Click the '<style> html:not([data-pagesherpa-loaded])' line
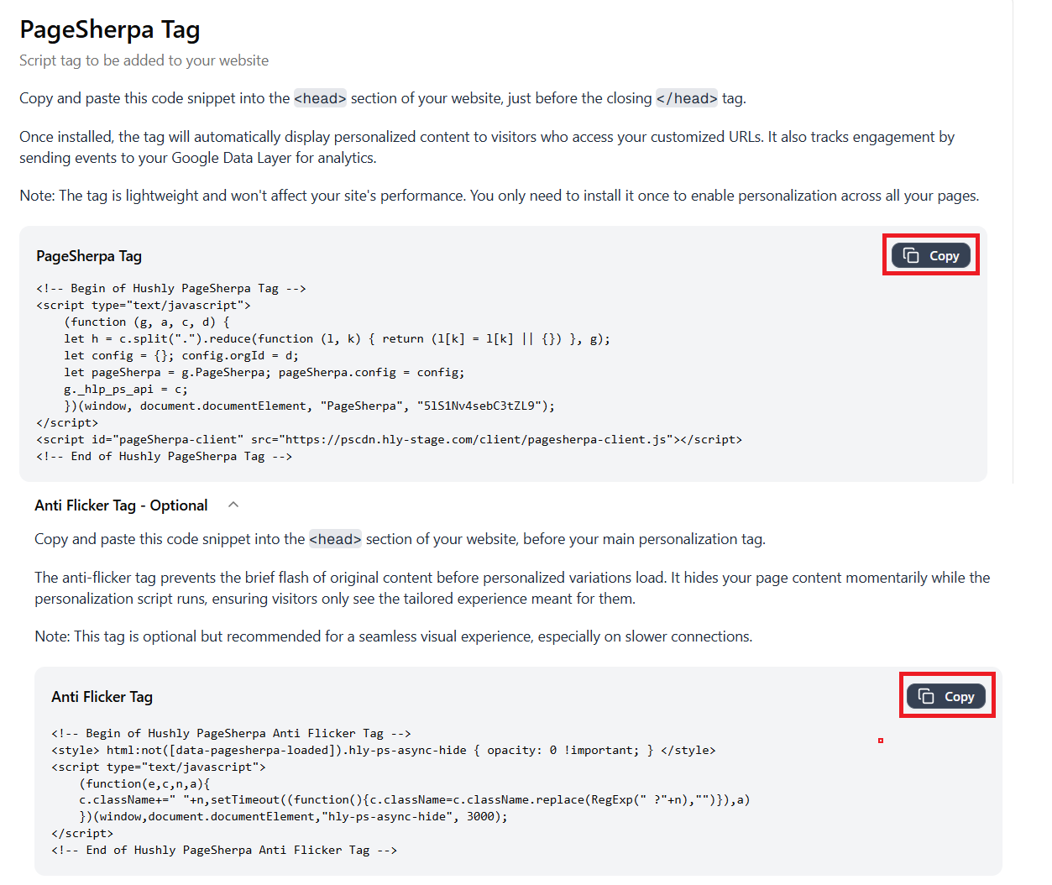The image size is (1052, 885). click(x=384, y=750)
